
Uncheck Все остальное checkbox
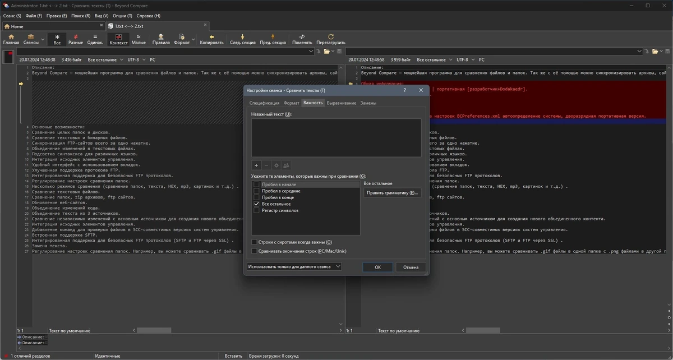click(256, 204)
